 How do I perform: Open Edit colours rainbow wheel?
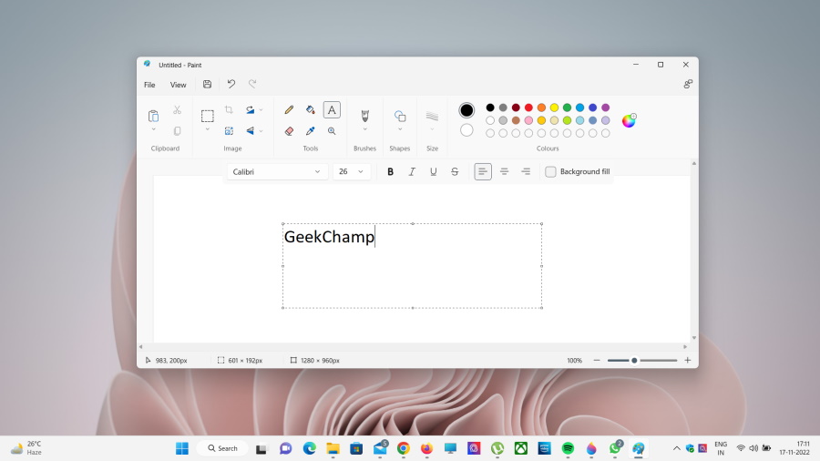[629, 120]
